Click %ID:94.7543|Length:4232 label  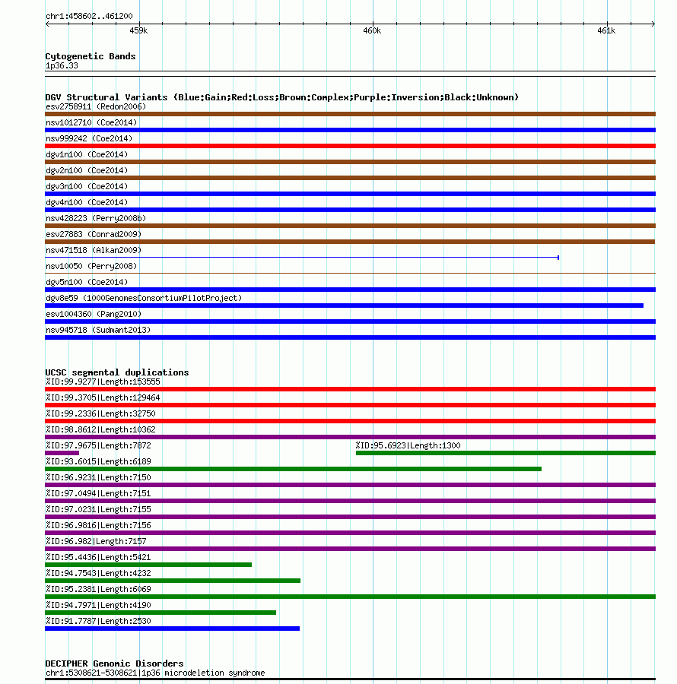tap(98, 573)
